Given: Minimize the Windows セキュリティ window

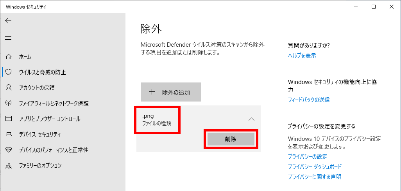Looking at the screenshot, I should click(x=356, y=7).
